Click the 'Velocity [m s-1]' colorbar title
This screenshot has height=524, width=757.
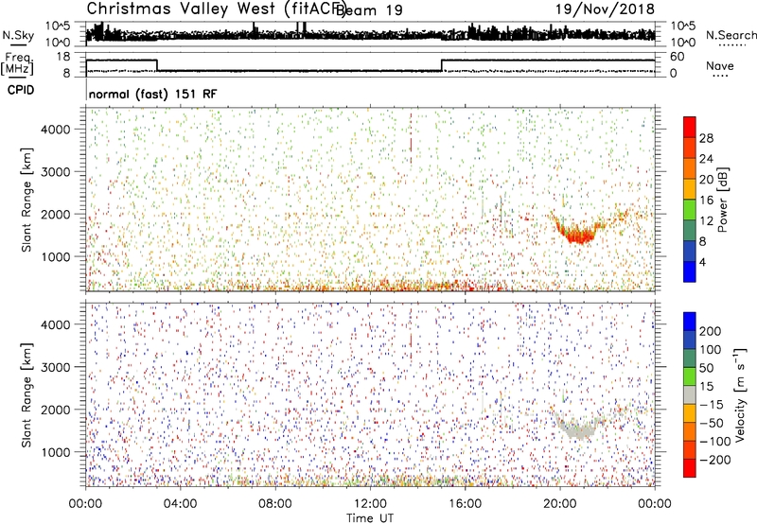[x=740, y=394]
